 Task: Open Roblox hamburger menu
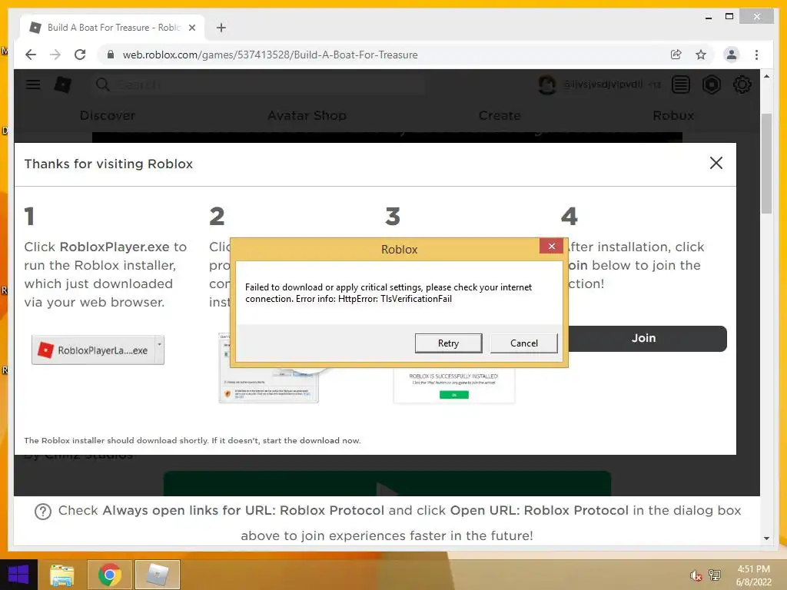pos(33,85)
